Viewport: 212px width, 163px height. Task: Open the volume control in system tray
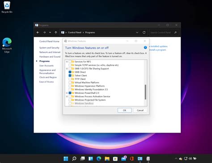[x=190, y=159]
